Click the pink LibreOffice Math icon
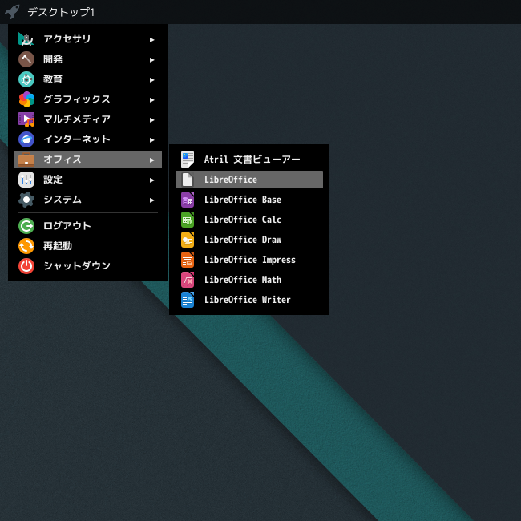This screenshot has width=521, height=521. click(188, 280)
